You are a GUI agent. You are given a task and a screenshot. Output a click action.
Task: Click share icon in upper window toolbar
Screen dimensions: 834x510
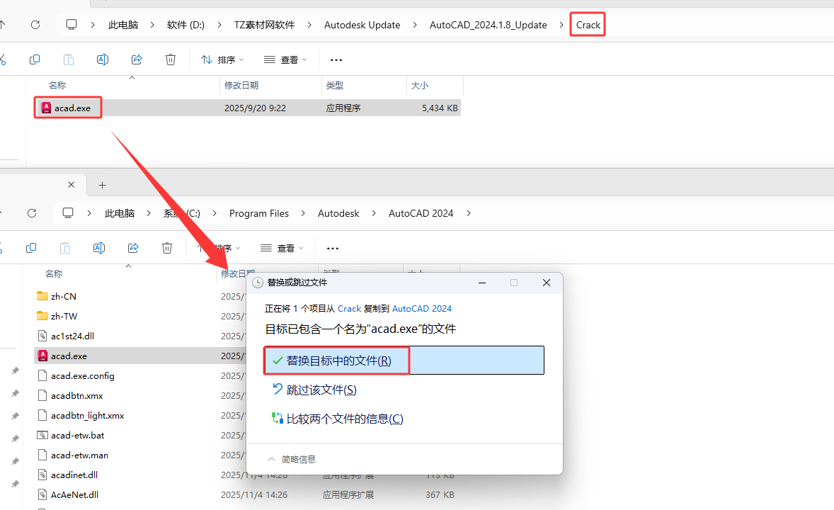click(137, 59)
